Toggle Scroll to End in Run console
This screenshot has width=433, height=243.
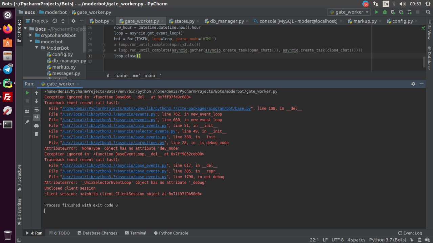[x=37, y=117]
